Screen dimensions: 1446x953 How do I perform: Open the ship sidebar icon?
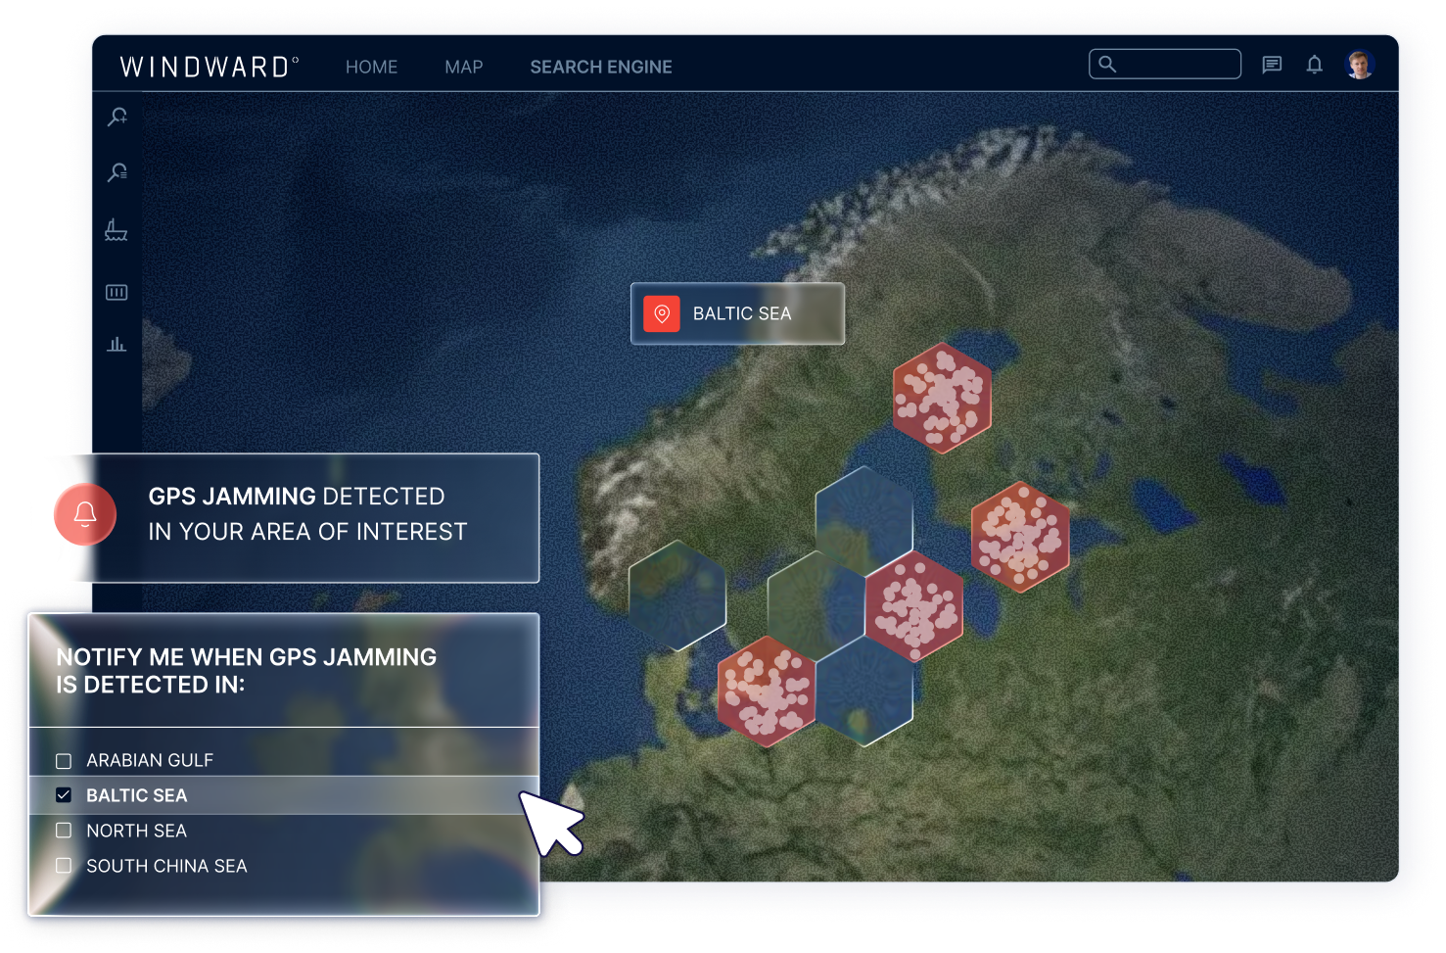click(117, 230)
